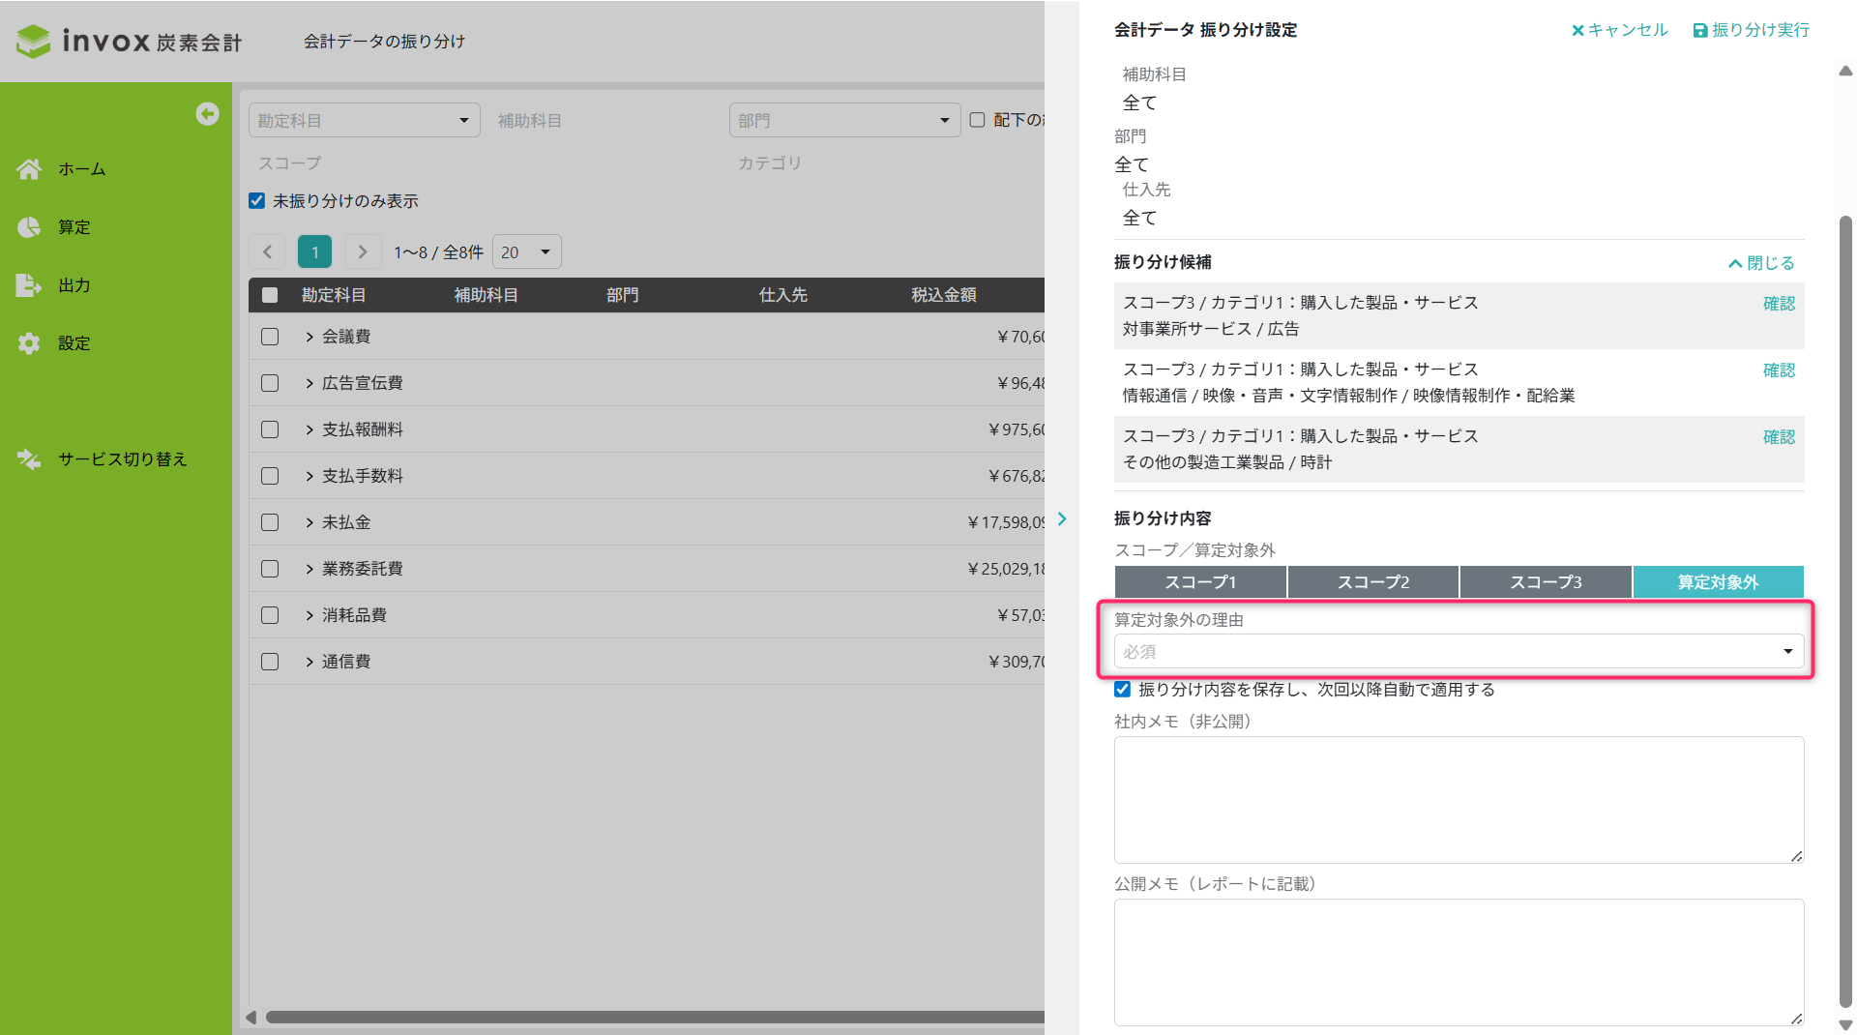
Task: Expand the 業務委託費 row chevron
Action: [x=309, y=569]
